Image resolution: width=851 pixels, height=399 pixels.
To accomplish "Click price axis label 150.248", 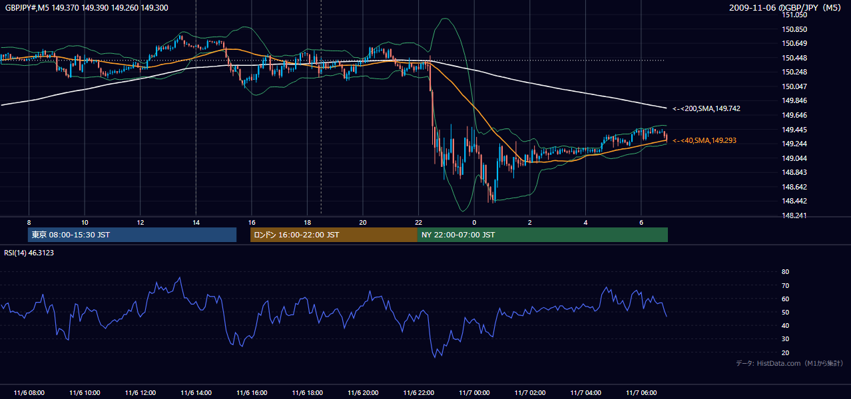I will [x=794, y=72].
